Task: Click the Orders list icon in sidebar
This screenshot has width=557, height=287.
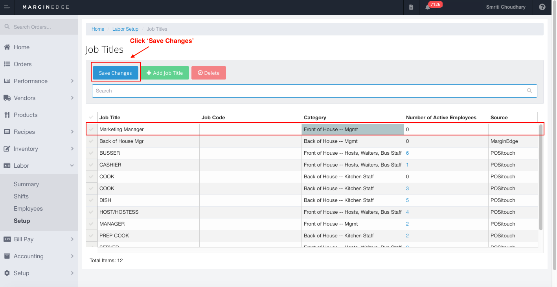Action: point(7,64)
